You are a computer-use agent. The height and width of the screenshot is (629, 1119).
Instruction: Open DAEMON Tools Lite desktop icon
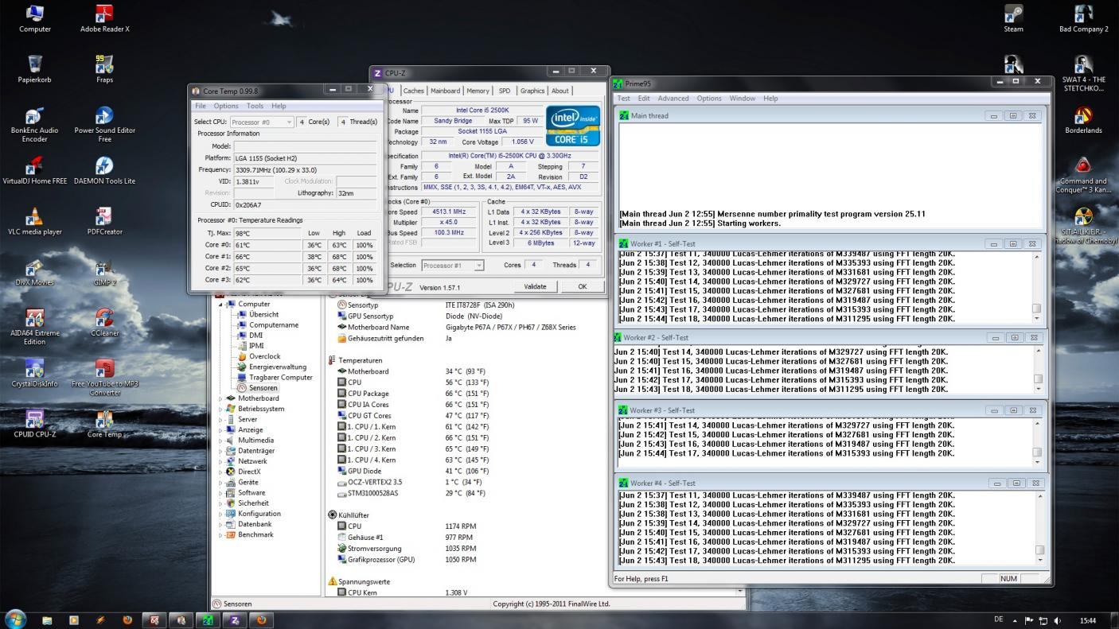point(104,170)
